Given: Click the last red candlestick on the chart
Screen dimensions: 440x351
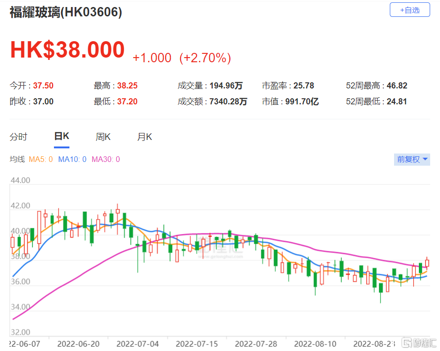Looking at the screenshot, I should (x=427, y=263).
